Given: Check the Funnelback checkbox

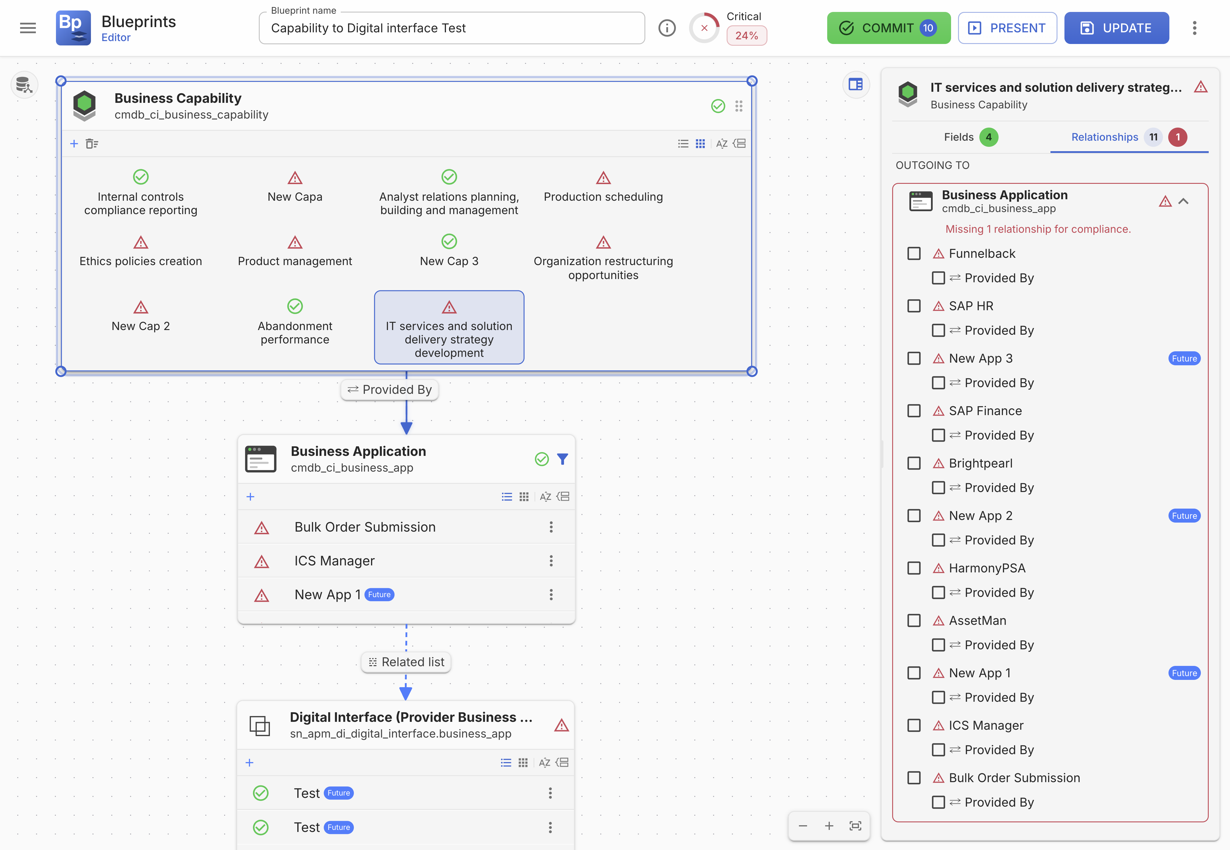Looking at the screenshot, I should coord(914,253).
